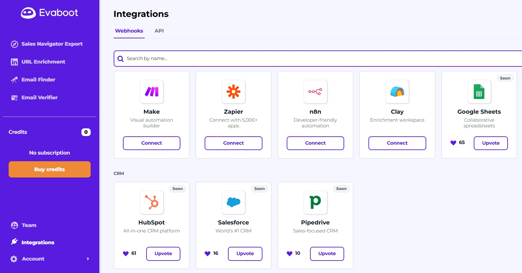Click the Buy credits button
522x273 pixels.
tap(49, 169)
